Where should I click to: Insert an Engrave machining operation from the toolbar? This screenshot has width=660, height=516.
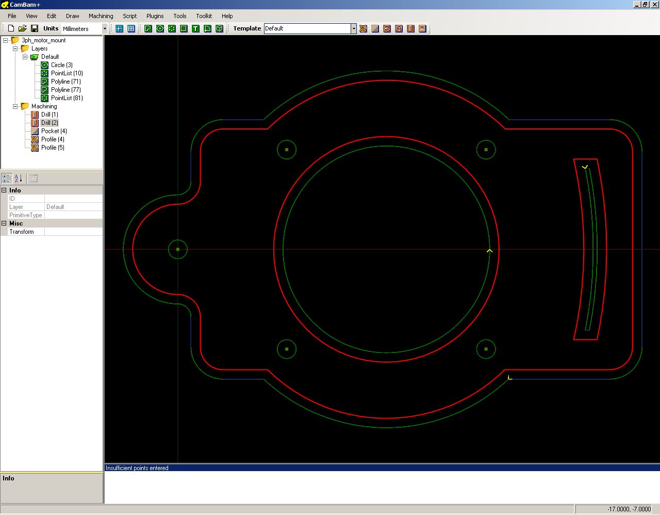click(387, 28)
